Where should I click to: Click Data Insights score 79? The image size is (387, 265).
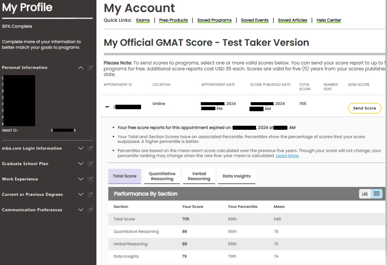point(184,256)
